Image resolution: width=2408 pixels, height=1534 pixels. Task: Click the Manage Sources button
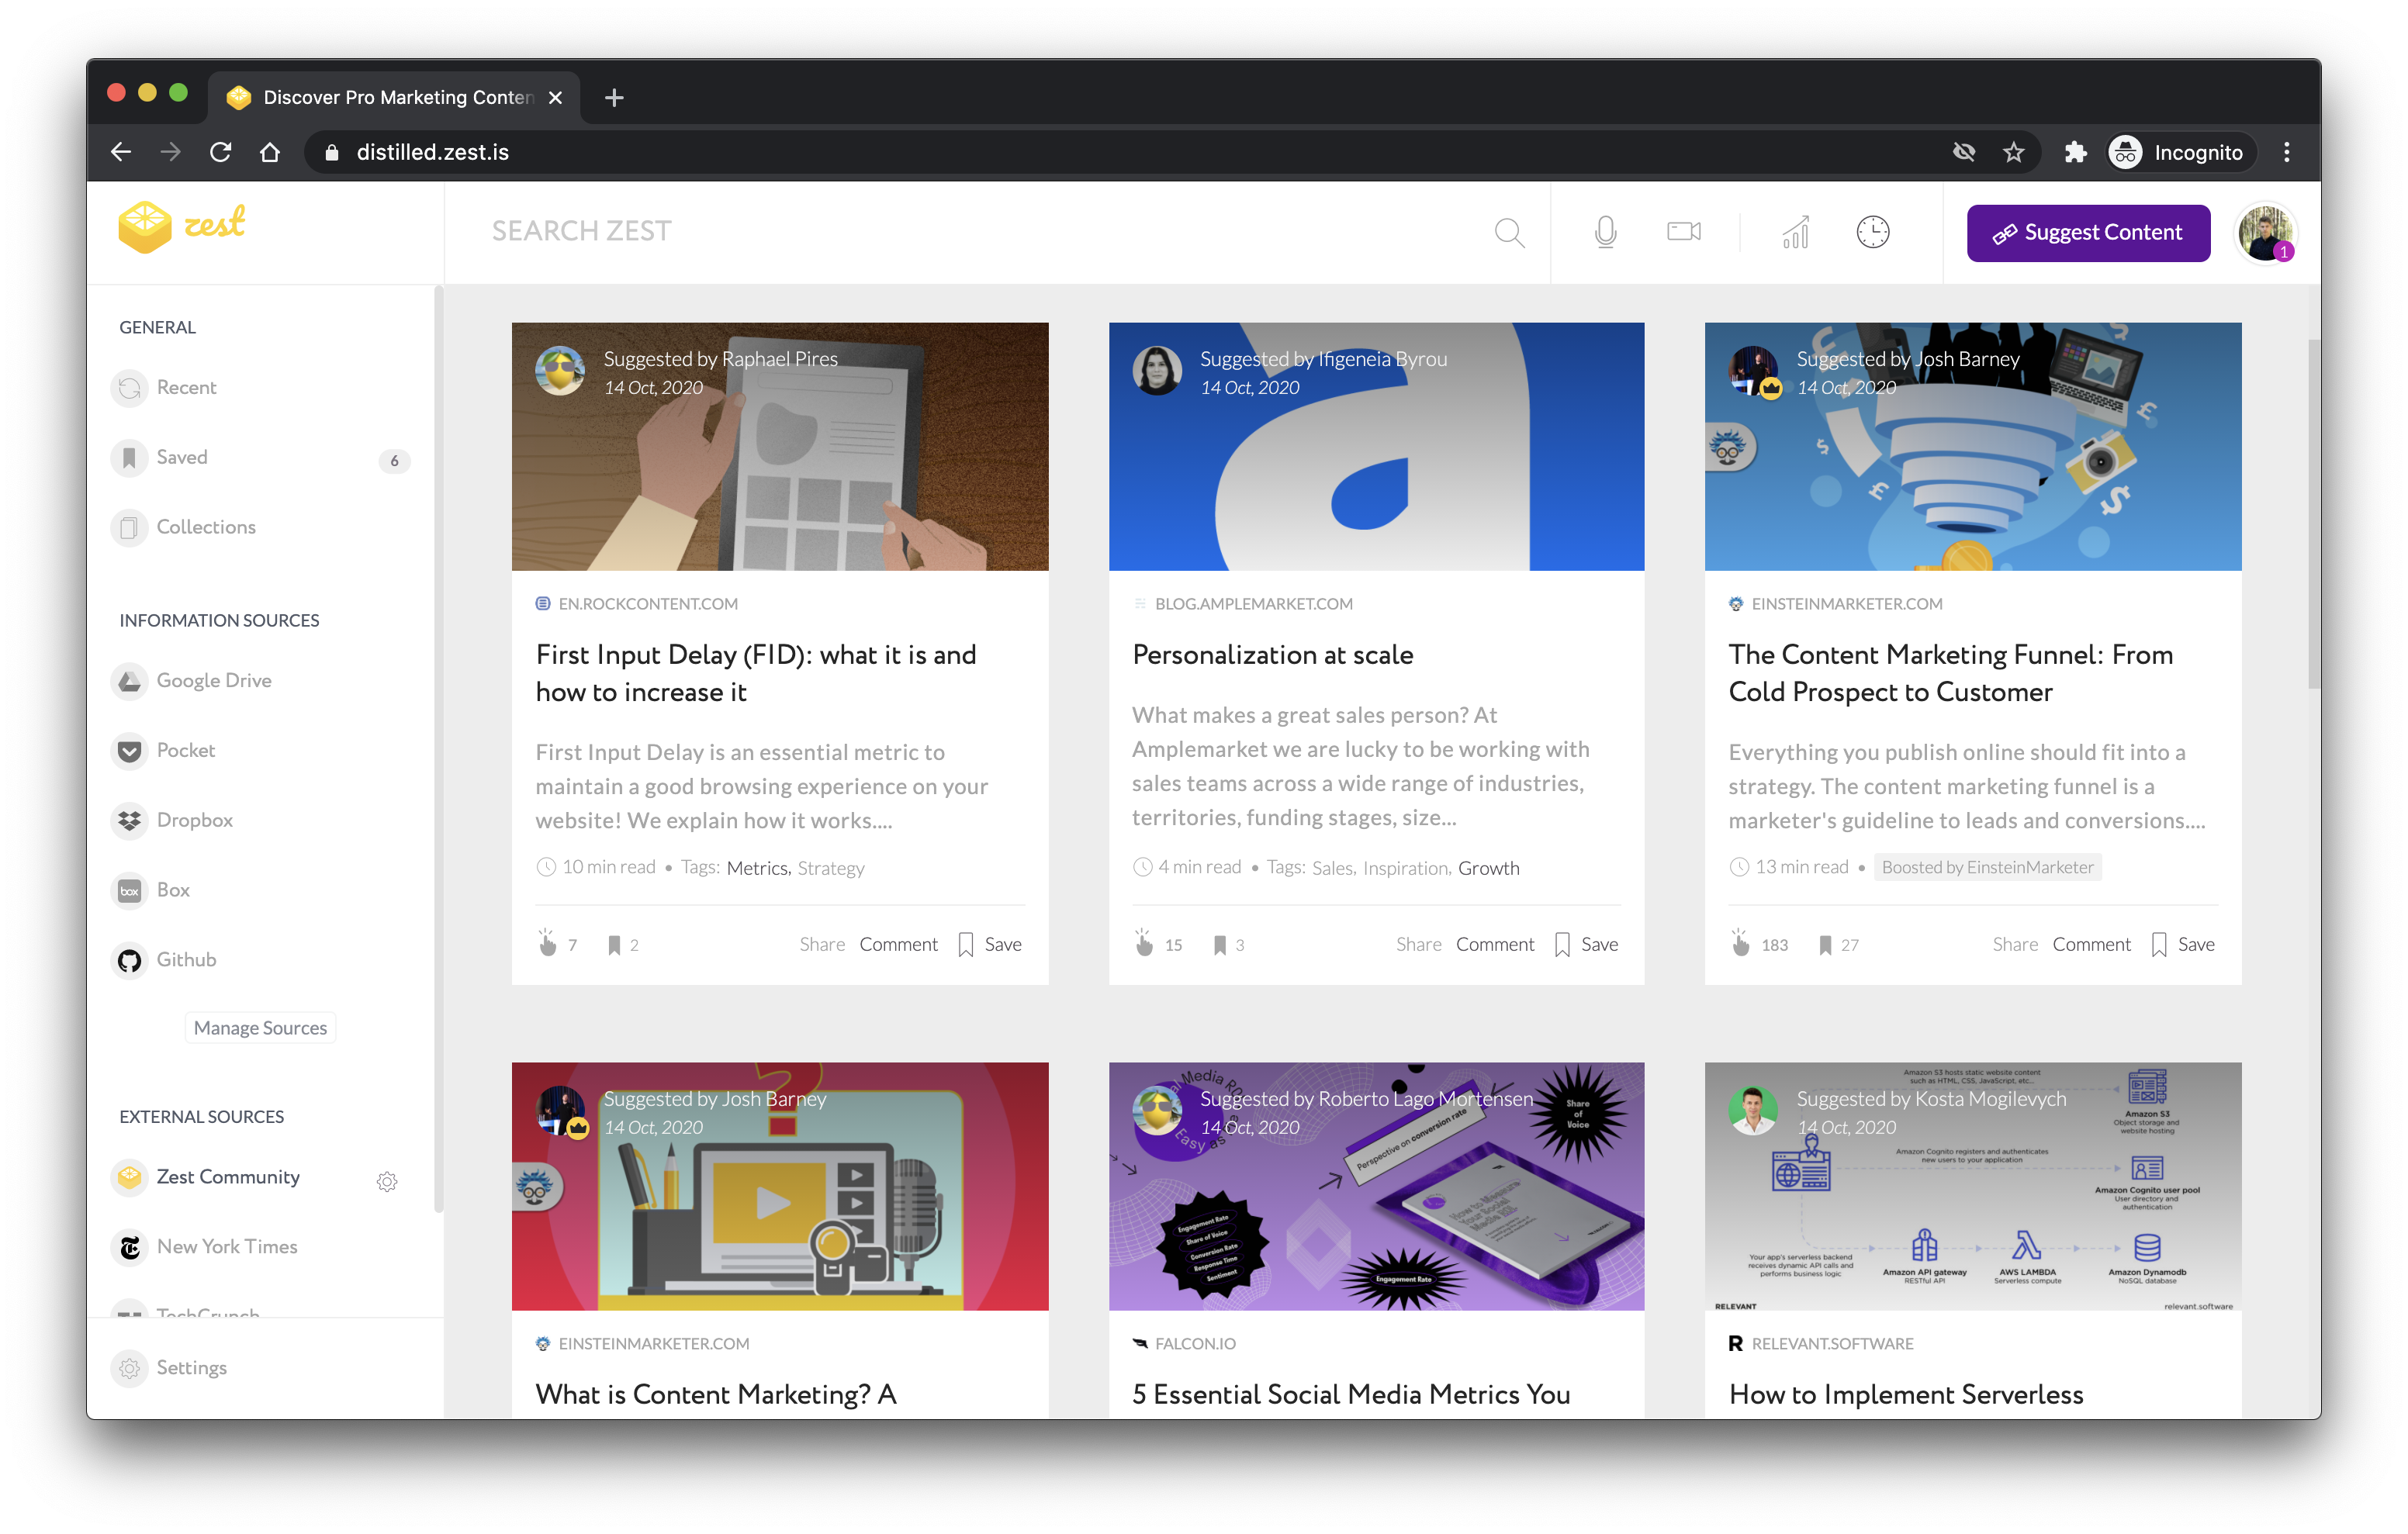point(260,1027)
